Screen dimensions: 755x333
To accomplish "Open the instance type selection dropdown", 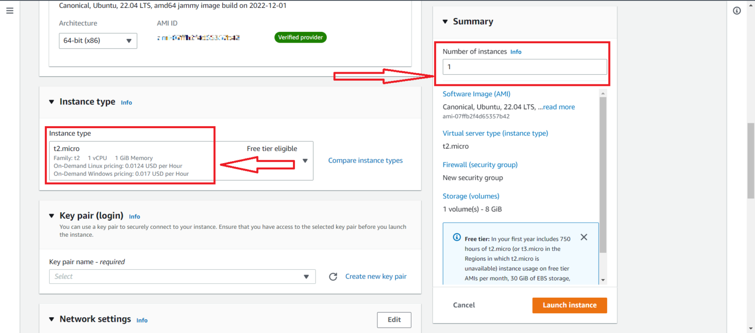I will [x=305, y=161].
